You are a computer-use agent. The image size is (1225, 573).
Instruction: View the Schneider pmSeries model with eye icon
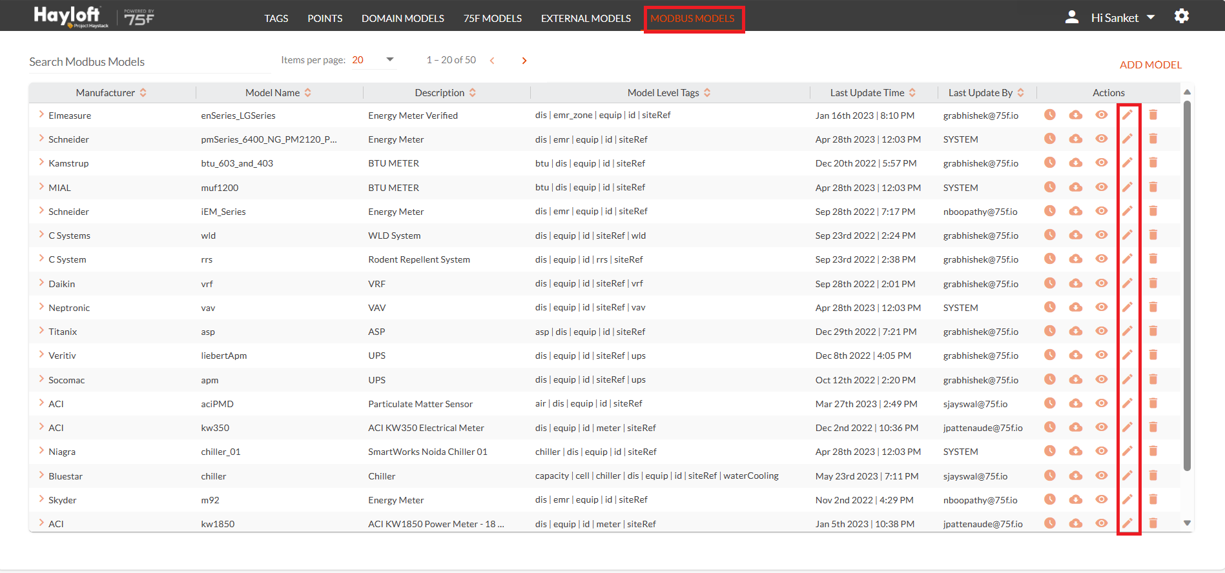pyautogui.click(x=1102, y=139)
